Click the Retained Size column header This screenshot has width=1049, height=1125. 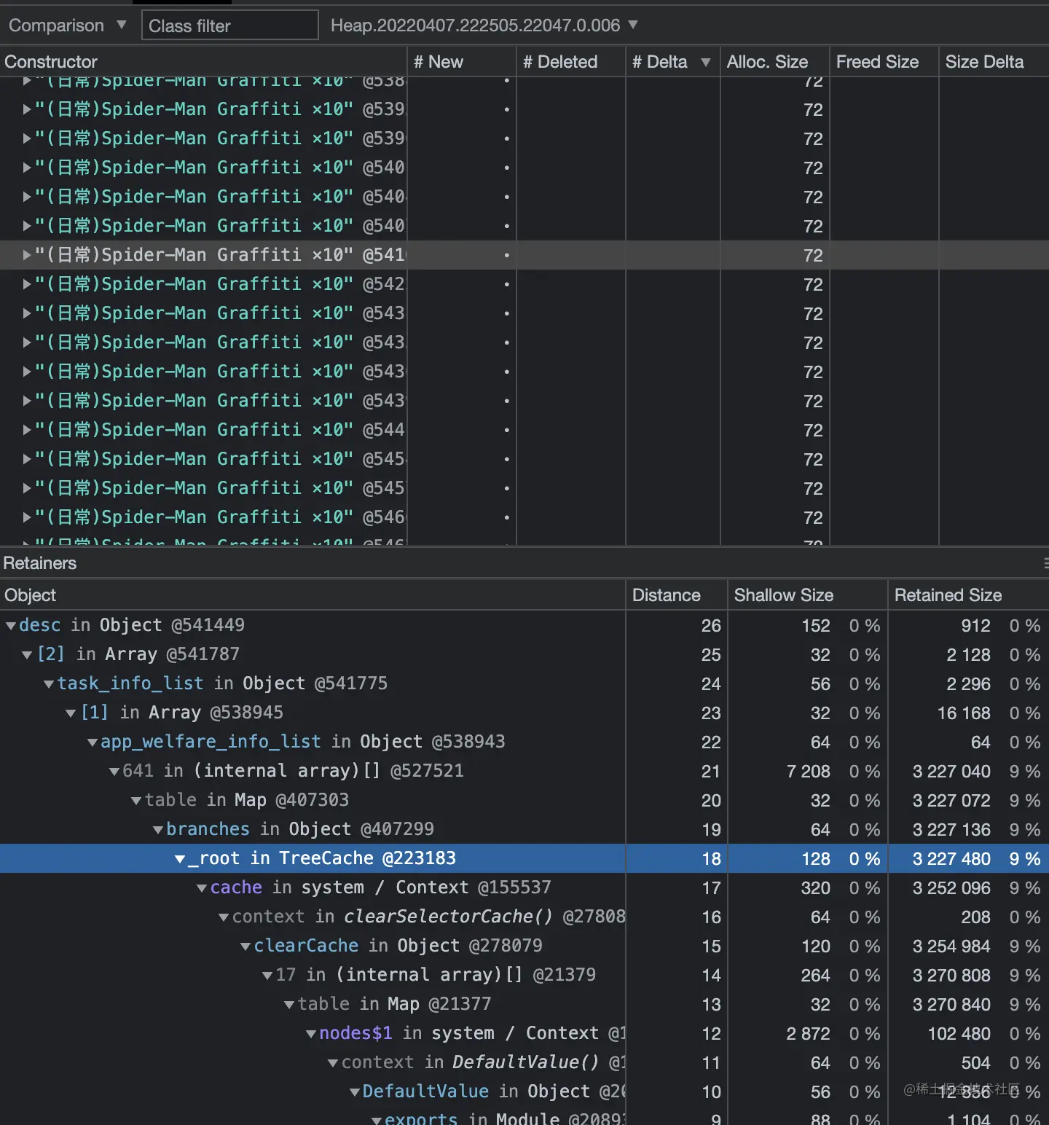pos(948,595)
